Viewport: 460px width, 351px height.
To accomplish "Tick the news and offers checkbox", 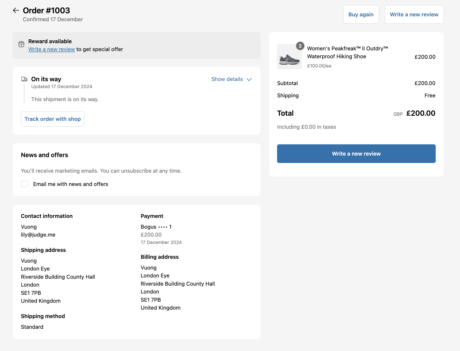I will (25, 184).
